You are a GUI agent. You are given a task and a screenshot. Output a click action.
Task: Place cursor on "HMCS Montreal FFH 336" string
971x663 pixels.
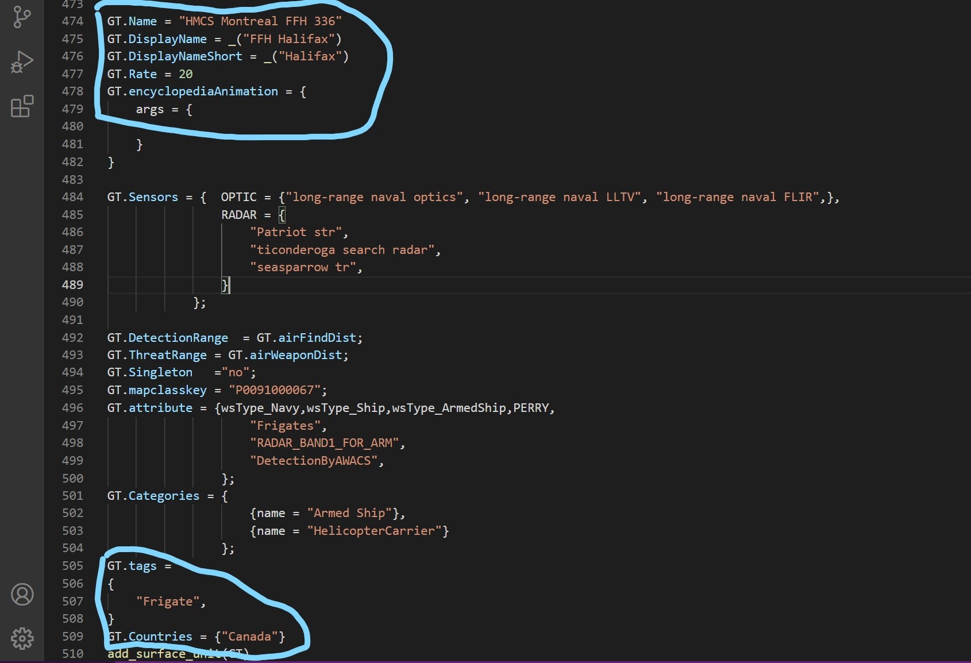(x=260, y=21)
